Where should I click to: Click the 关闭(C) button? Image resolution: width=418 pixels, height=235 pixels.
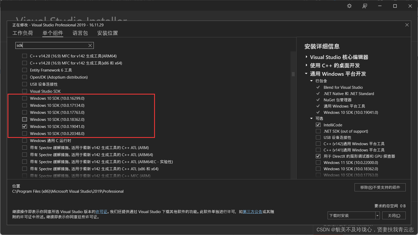point(394,215)
